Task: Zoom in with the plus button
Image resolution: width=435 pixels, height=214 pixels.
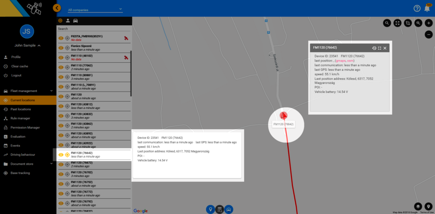Action: coord(428,23)
